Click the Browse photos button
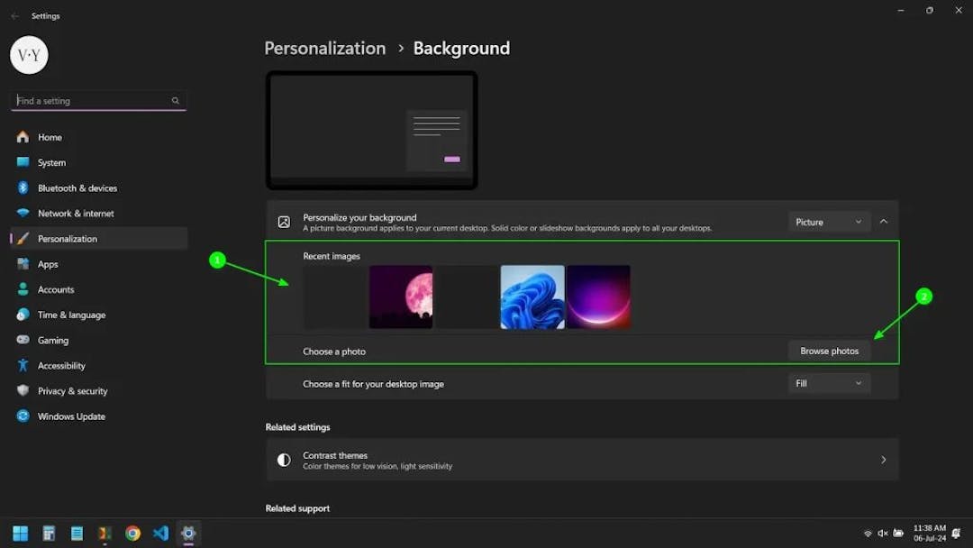973x548 pixels. (x=828, y=351)
